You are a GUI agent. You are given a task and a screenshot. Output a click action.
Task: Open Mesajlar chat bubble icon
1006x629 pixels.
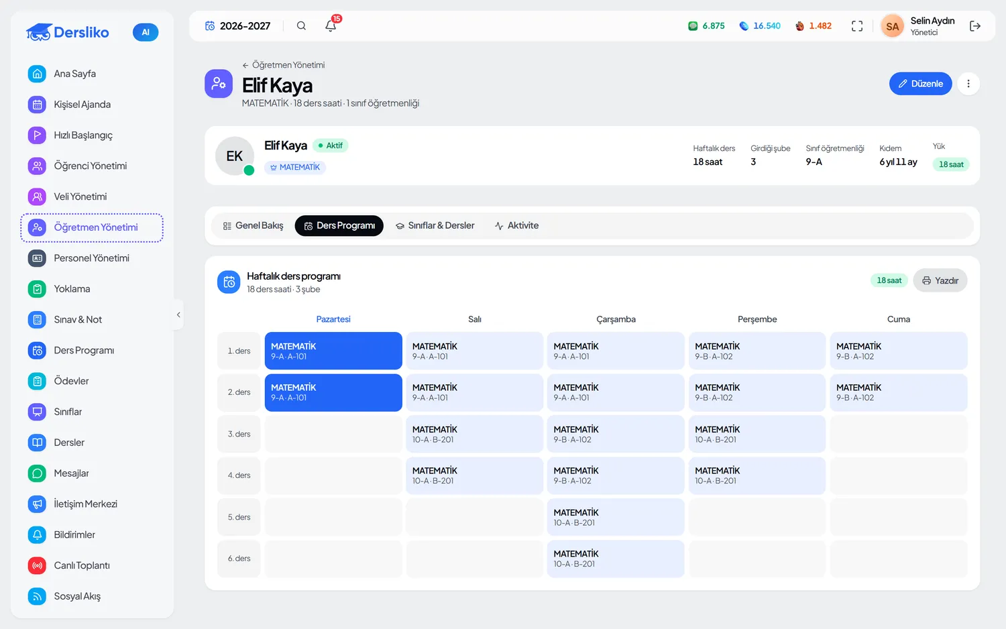38,473
